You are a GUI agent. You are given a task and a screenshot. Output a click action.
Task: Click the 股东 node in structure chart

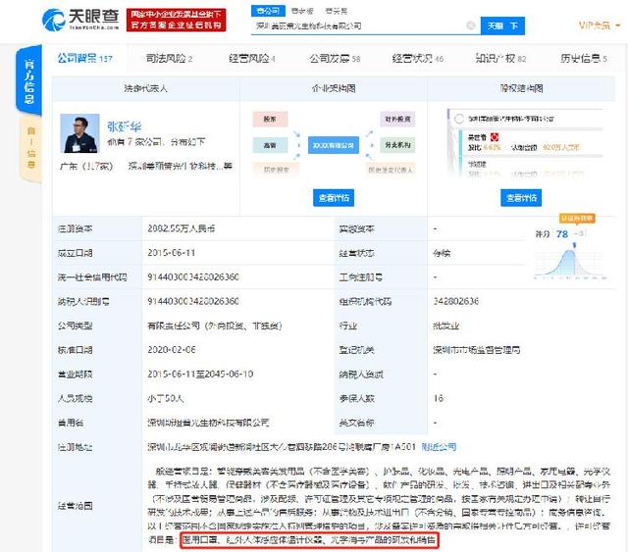click(270, 120)
